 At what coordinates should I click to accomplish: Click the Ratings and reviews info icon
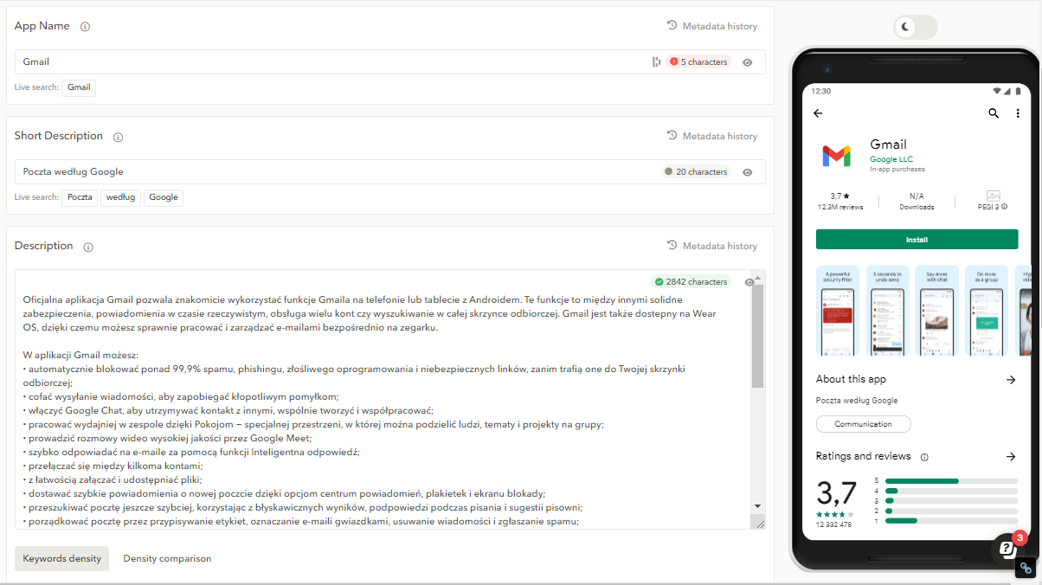(x=924, y=457)
